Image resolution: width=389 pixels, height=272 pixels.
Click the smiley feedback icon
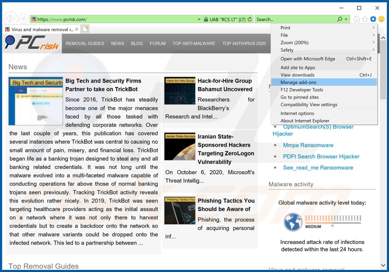pyautogui.click(x=381, y=19)
